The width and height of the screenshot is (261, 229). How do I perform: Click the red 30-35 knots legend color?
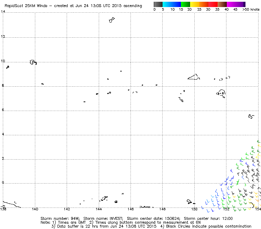213,4
